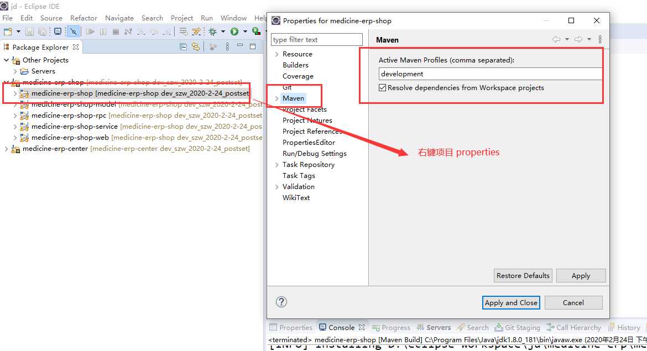Toggle Resolve dependencies from Workspace projects checkbox
Viewport: 647px width, 351px height.
pyautogui.click(x=383, y=88)
